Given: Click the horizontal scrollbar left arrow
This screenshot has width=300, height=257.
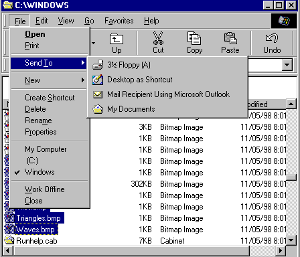Looking at the screenshot, I should (8, 251).
